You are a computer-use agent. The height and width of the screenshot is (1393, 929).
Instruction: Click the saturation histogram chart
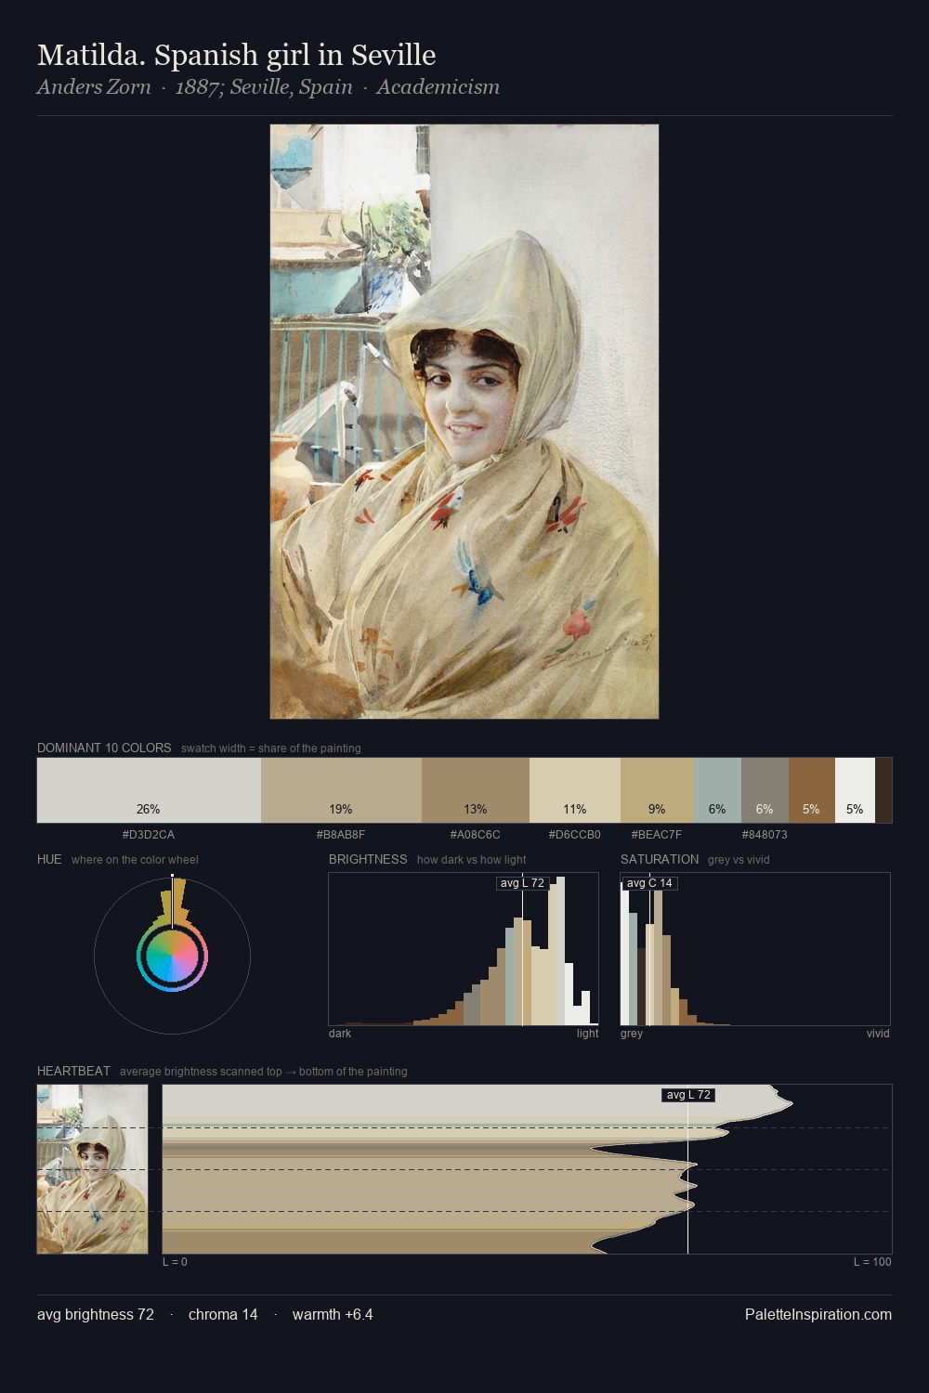tap(755, 949)
